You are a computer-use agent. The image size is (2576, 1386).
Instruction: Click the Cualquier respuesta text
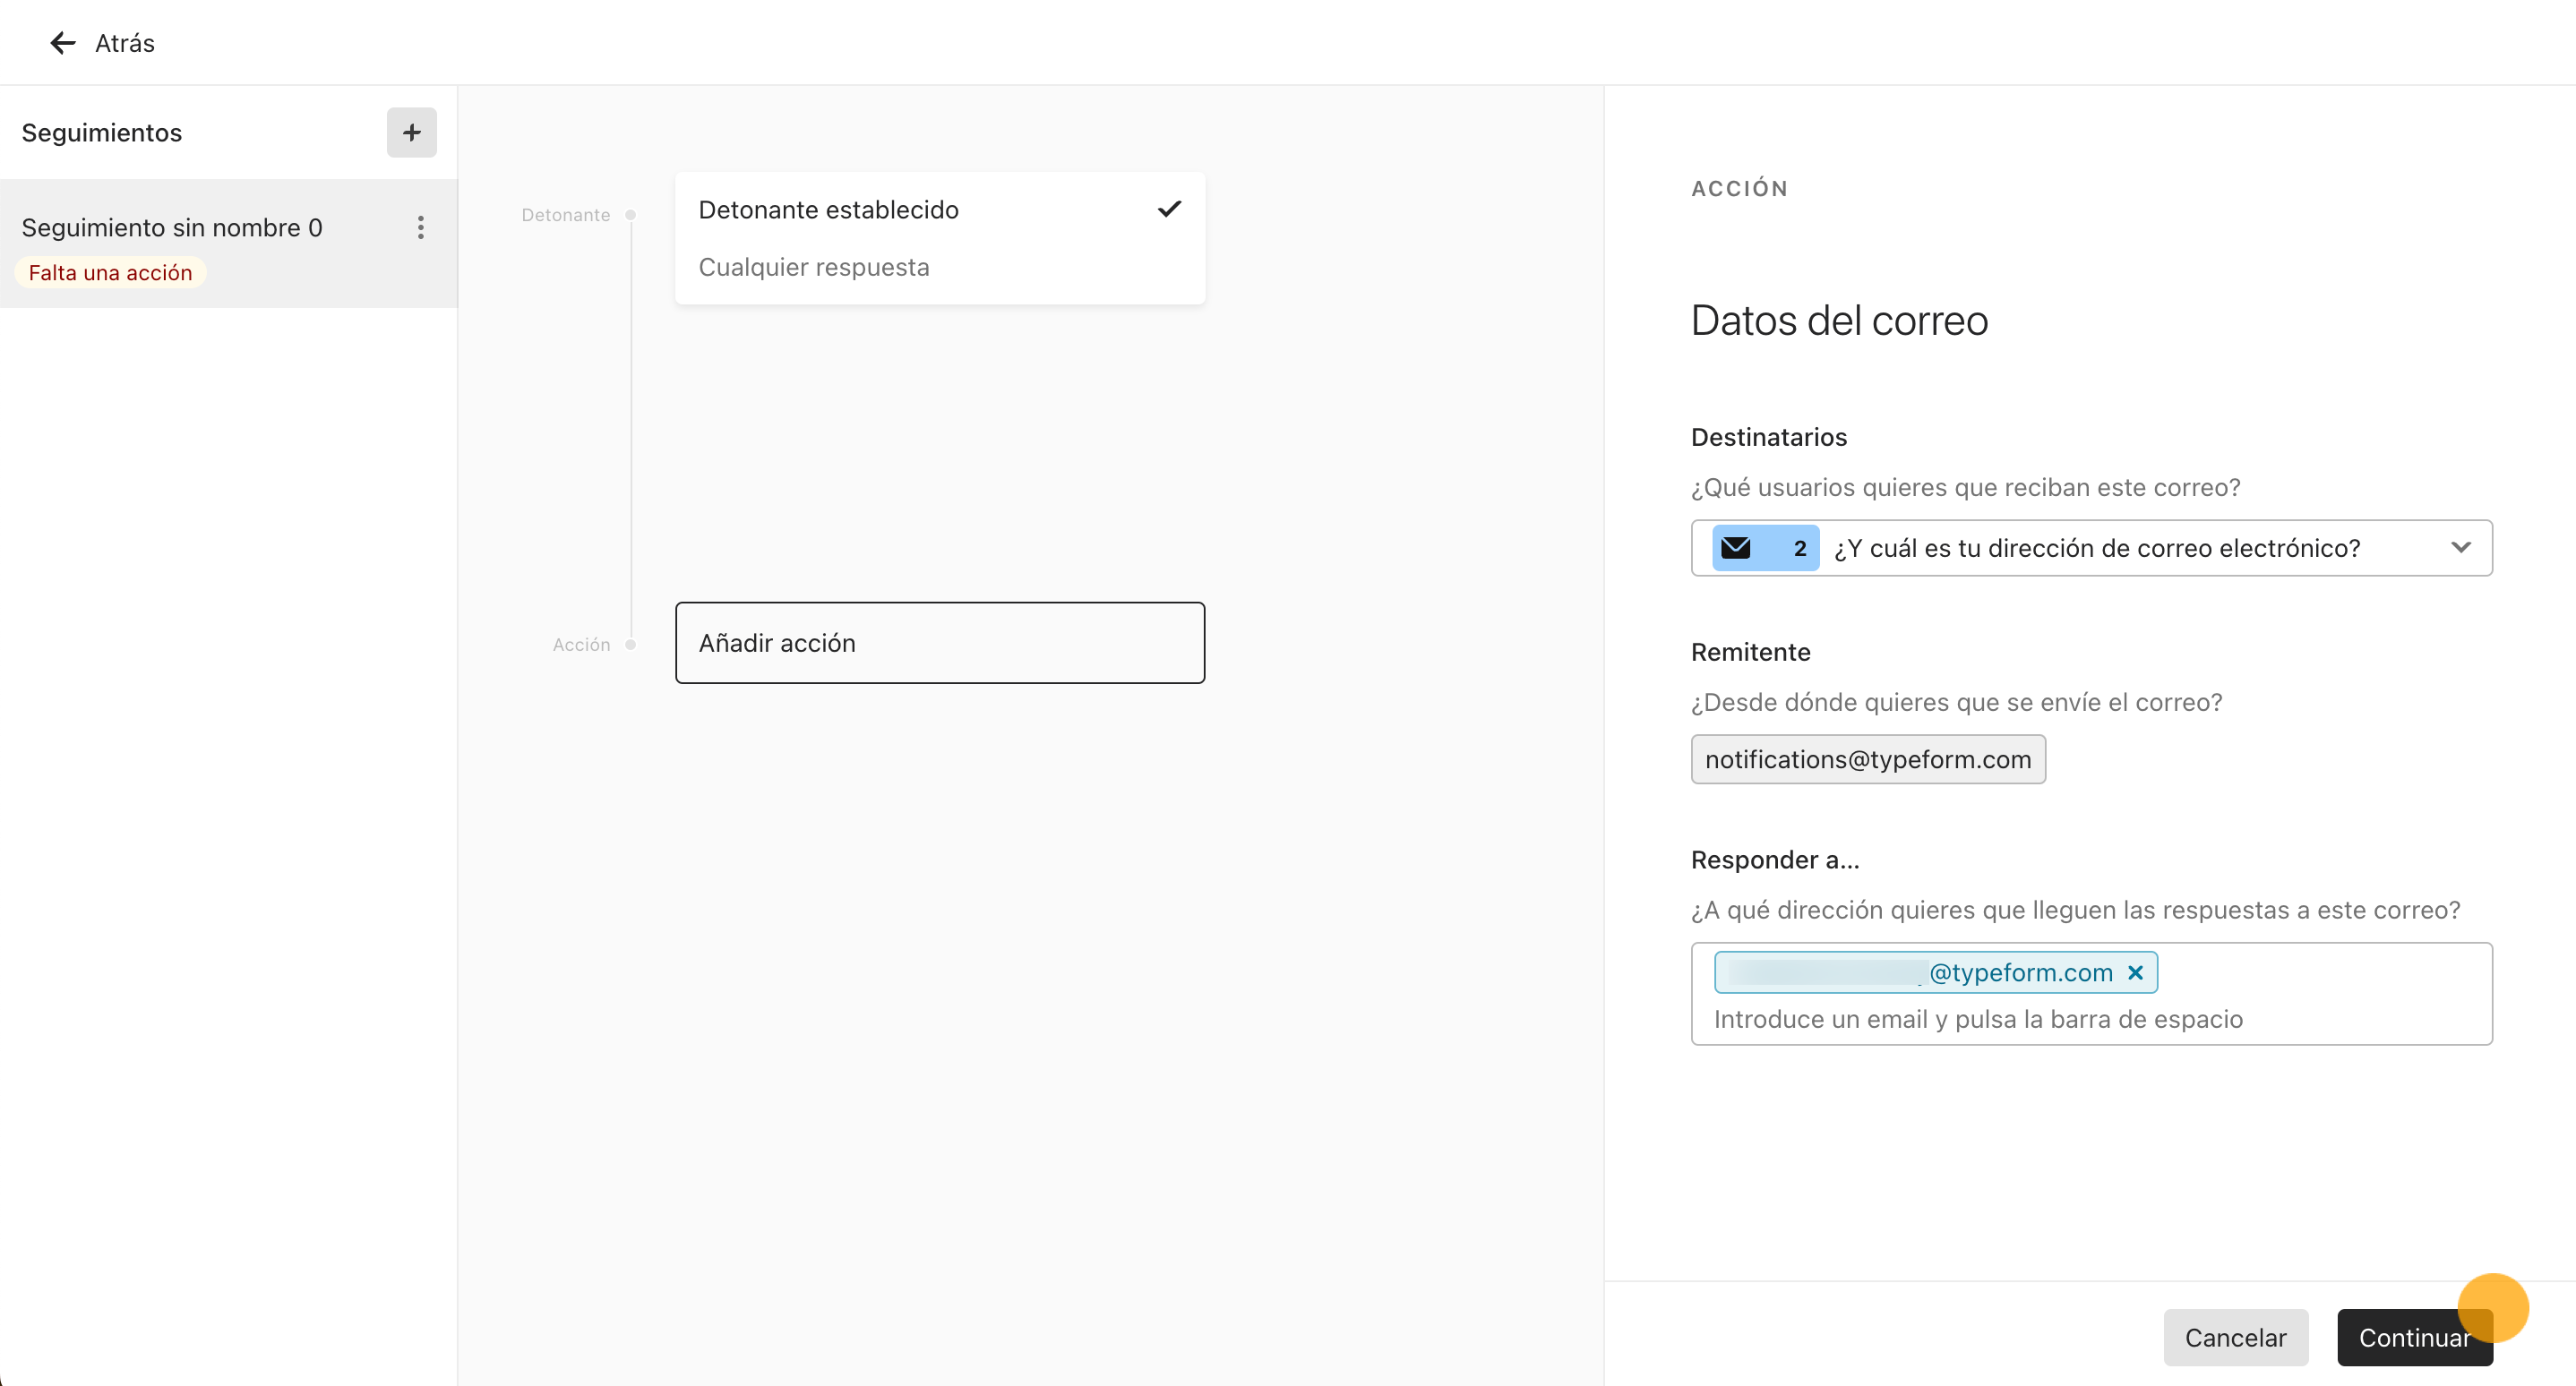814,267
